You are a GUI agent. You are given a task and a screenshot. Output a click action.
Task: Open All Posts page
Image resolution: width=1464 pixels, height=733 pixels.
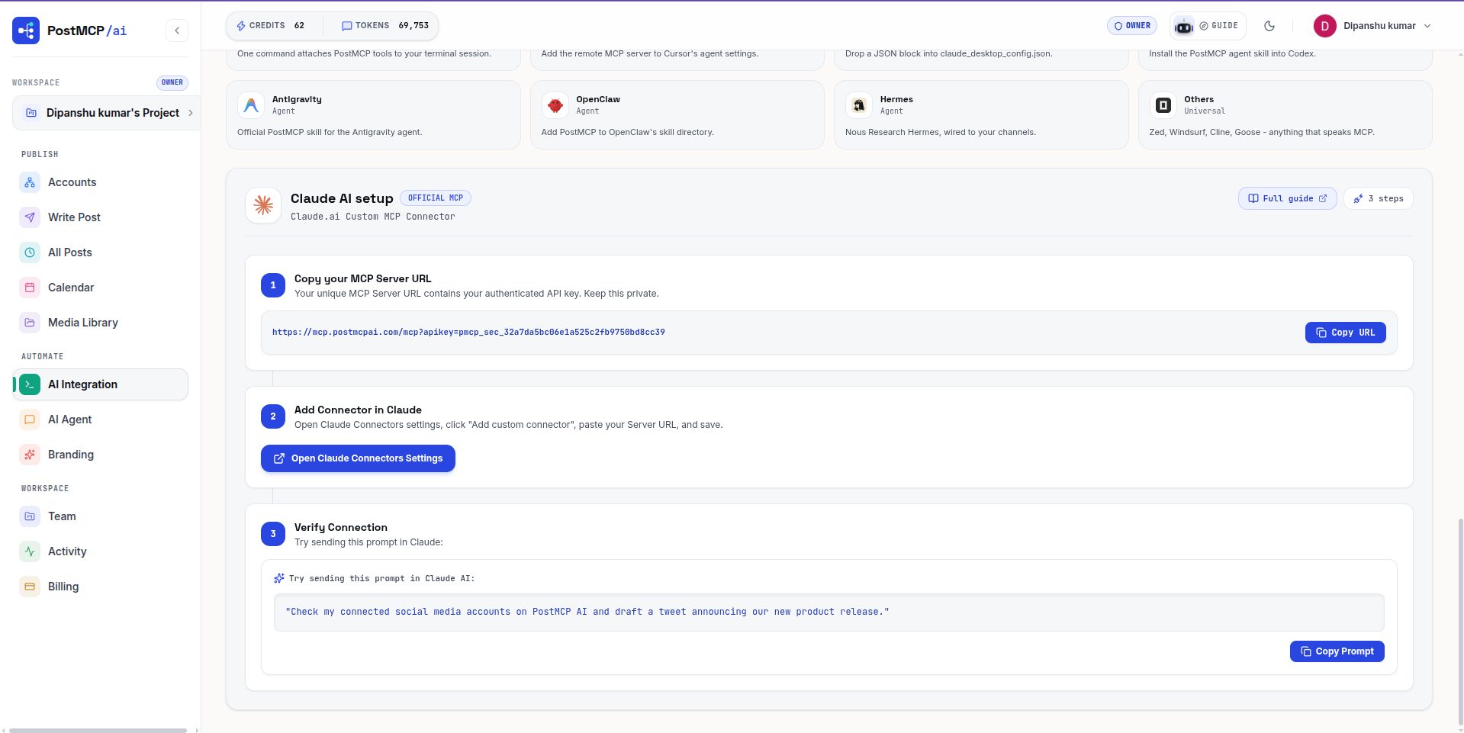[100, 252]
